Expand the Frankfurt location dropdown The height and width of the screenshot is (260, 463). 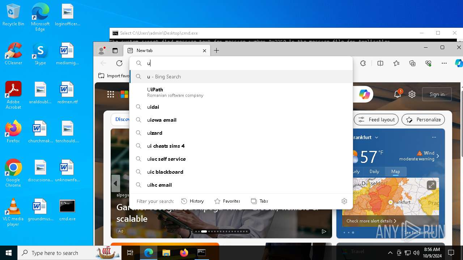pyautogui.click(x=377, y=138)
